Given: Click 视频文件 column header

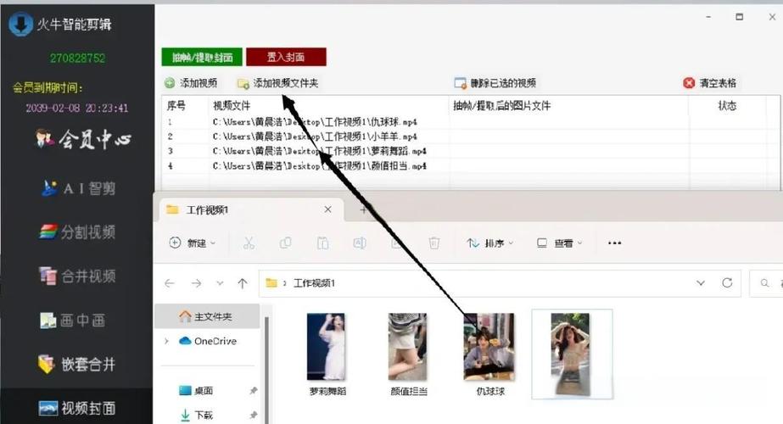Looking at the screenshot, I should (232, 105).
